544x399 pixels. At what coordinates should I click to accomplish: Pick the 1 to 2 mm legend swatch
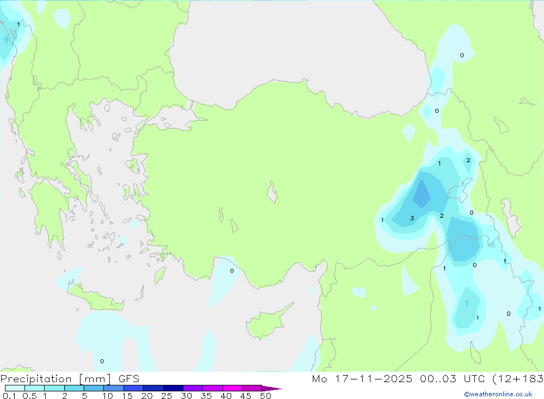click(54, 388)
